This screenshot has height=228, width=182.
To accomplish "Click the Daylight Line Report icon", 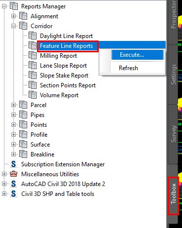I will tap(33, 36).
